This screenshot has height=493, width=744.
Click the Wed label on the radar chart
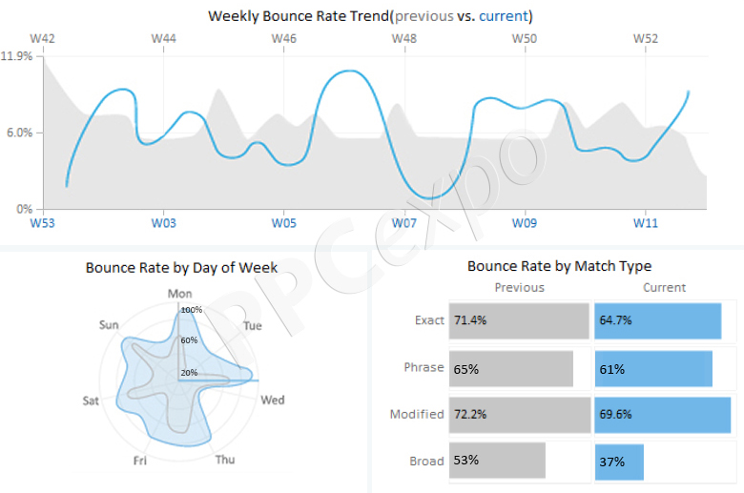pos(273,400)
